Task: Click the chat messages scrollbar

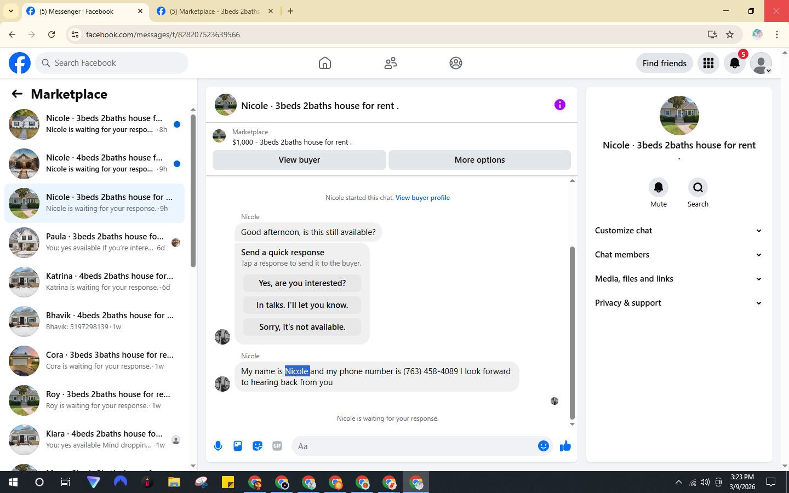Action: (572, 333)
